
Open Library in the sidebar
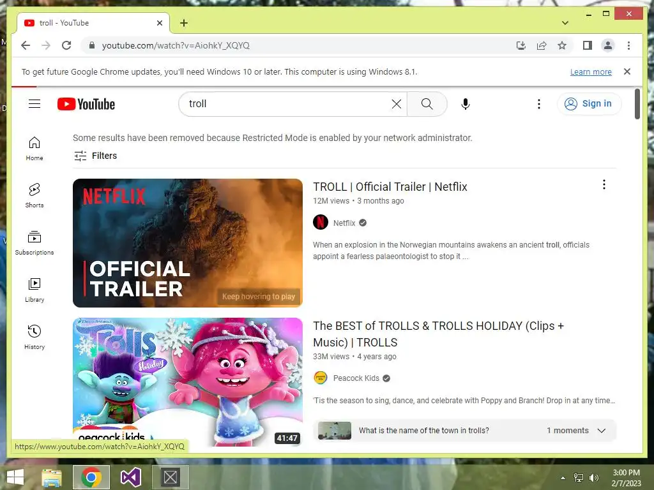click(34, 290)
